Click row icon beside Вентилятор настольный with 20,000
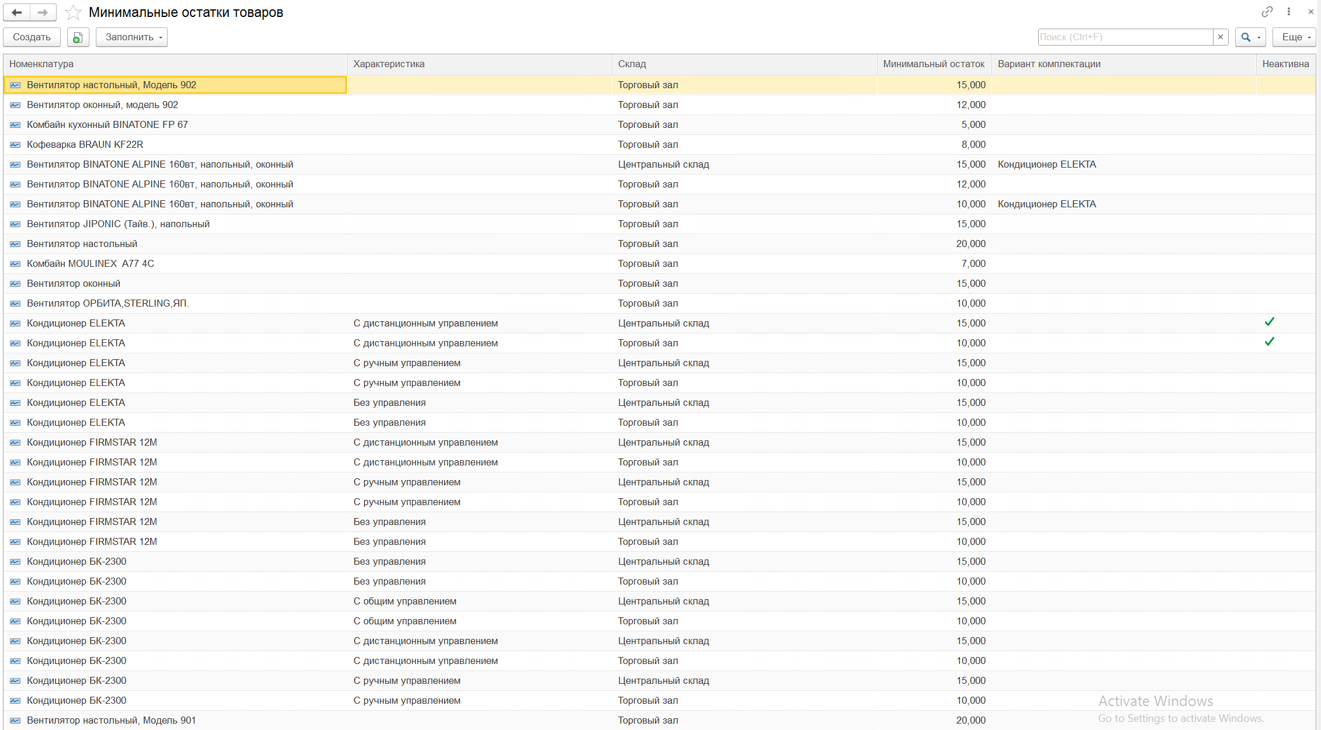The width and height of the screenshot is (1321, 730). (15, 244)
